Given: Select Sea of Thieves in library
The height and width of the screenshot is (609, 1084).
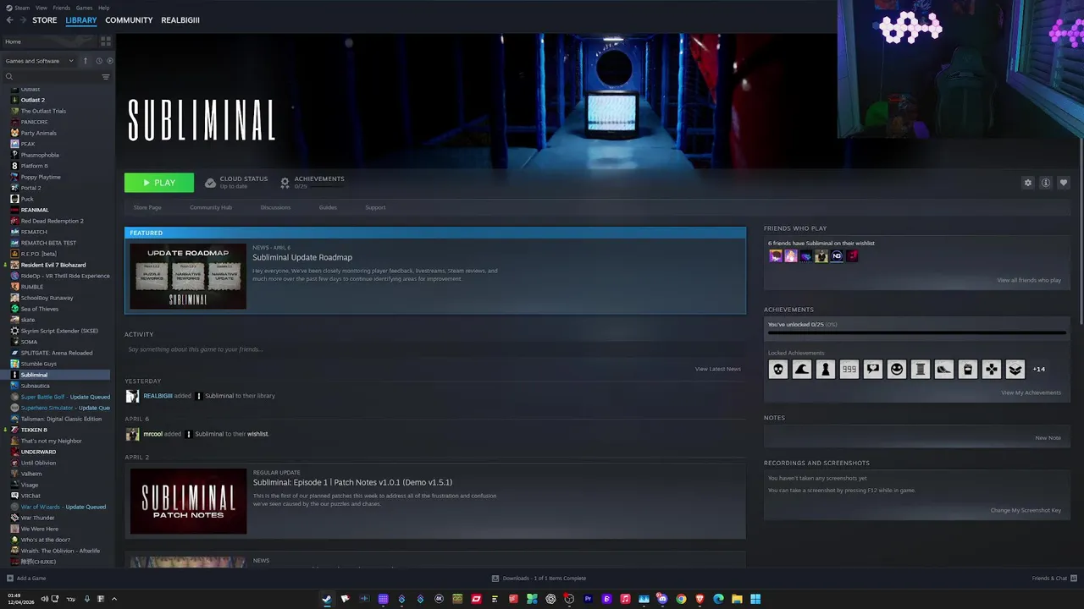Looking at the screenshot, I should coord(40,309).
